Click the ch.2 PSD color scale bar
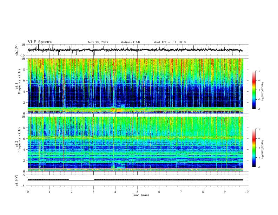 (x=254, y=148)
